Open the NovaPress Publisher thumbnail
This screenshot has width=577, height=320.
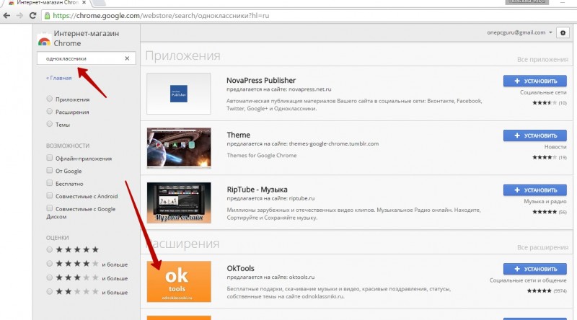(x=179, y=94)
